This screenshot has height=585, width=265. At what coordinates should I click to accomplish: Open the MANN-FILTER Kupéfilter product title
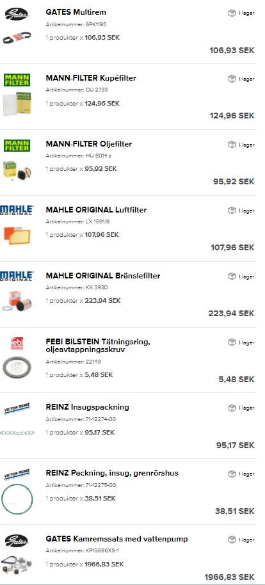pyautogui.click(x=91, y=78)
